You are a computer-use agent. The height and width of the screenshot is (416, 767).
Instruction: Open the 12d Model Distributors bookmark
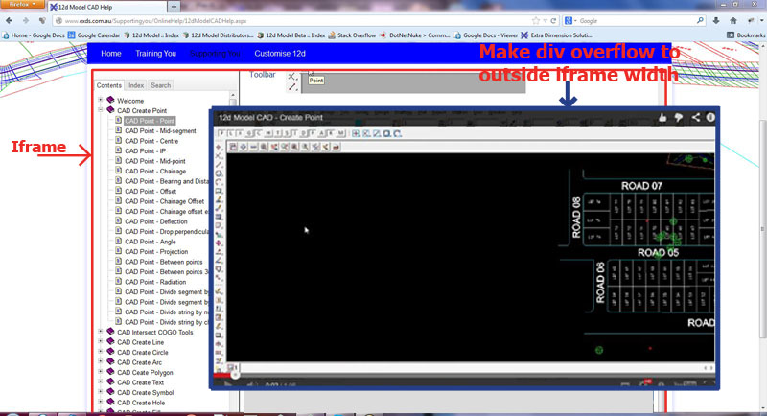click(219, 35)
